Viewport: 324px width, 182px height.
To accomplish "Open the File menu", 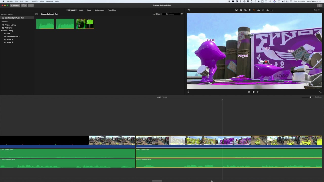I will click(x=16, y=2).
